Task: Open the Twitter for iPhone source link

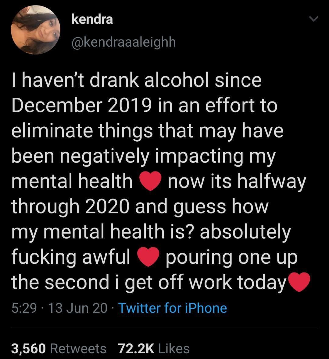Action: pos(172,308)
